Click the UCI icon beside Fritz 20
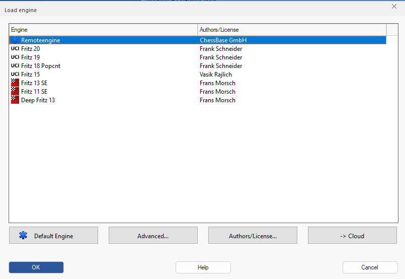Viewport: 405px width, 279px height. pos(15,49)
